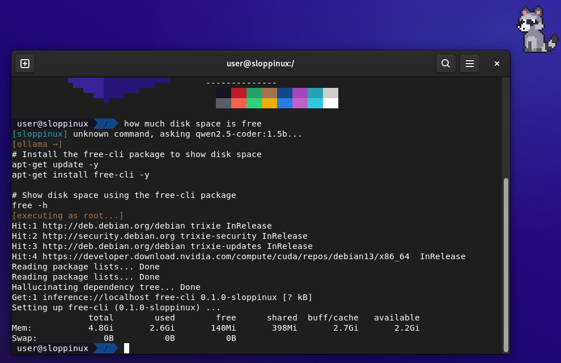Click the dark red color block
The width and height of the screenshot is (561, 363).
tap(239, 93)
